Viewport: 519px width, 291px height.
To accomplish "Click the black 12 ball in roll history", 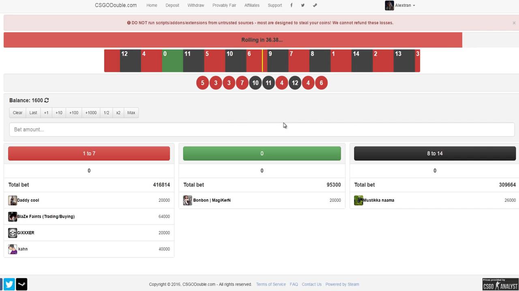I will (x=295, y=83).
